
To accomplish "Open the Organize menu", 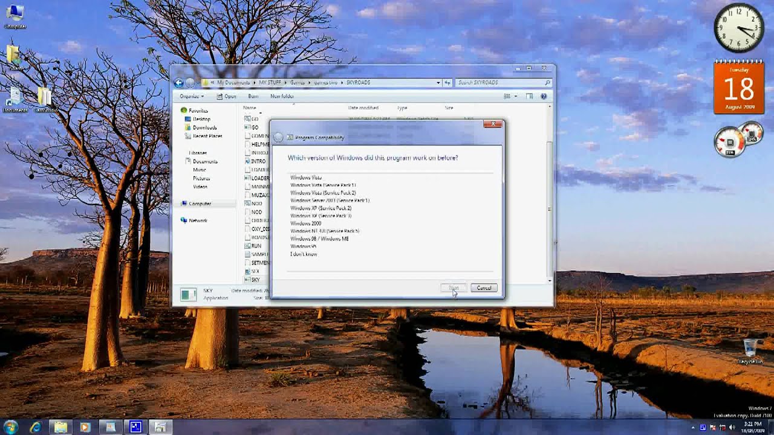I will coord(192,97).
